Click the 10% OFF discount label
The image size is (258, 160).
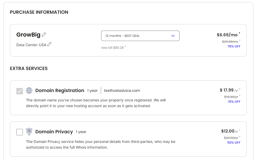tap(234, 102)
